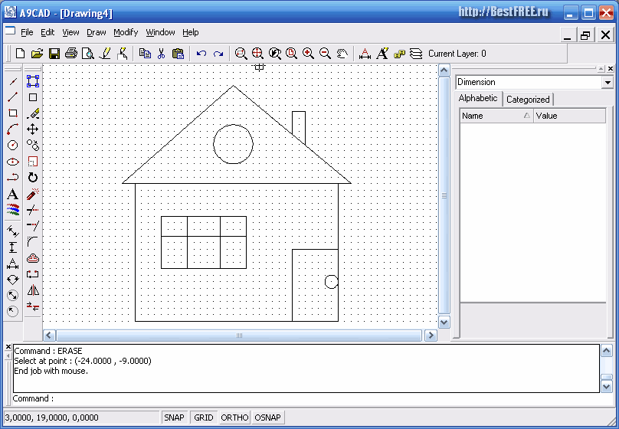The image size is (619, 429).
Task: Choose the Move tool
Action: click(x=33, y=129)
